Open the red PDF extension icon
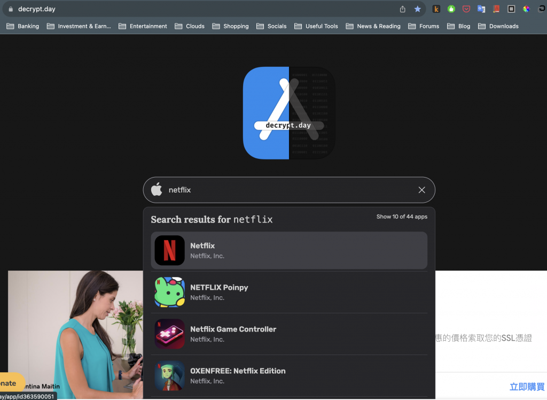 tap(496, 9)
